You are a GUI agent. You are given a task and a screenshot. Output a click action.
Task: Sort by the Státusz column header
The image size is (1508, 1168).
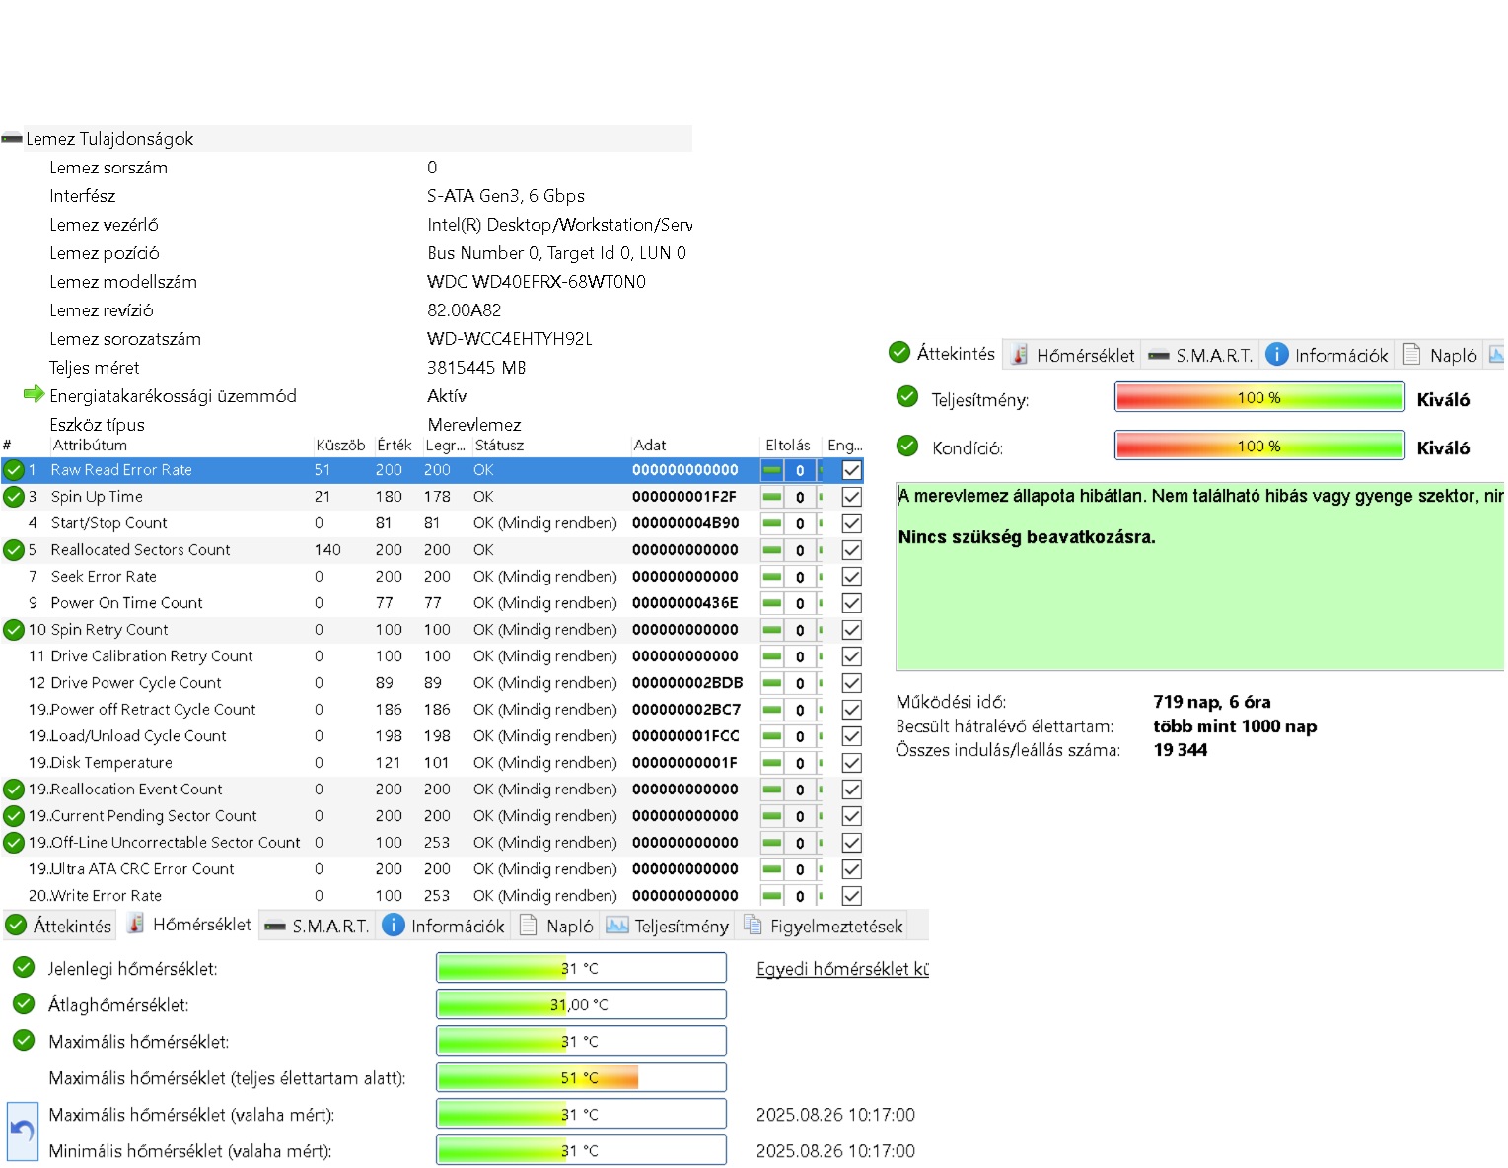coord(499,446)
